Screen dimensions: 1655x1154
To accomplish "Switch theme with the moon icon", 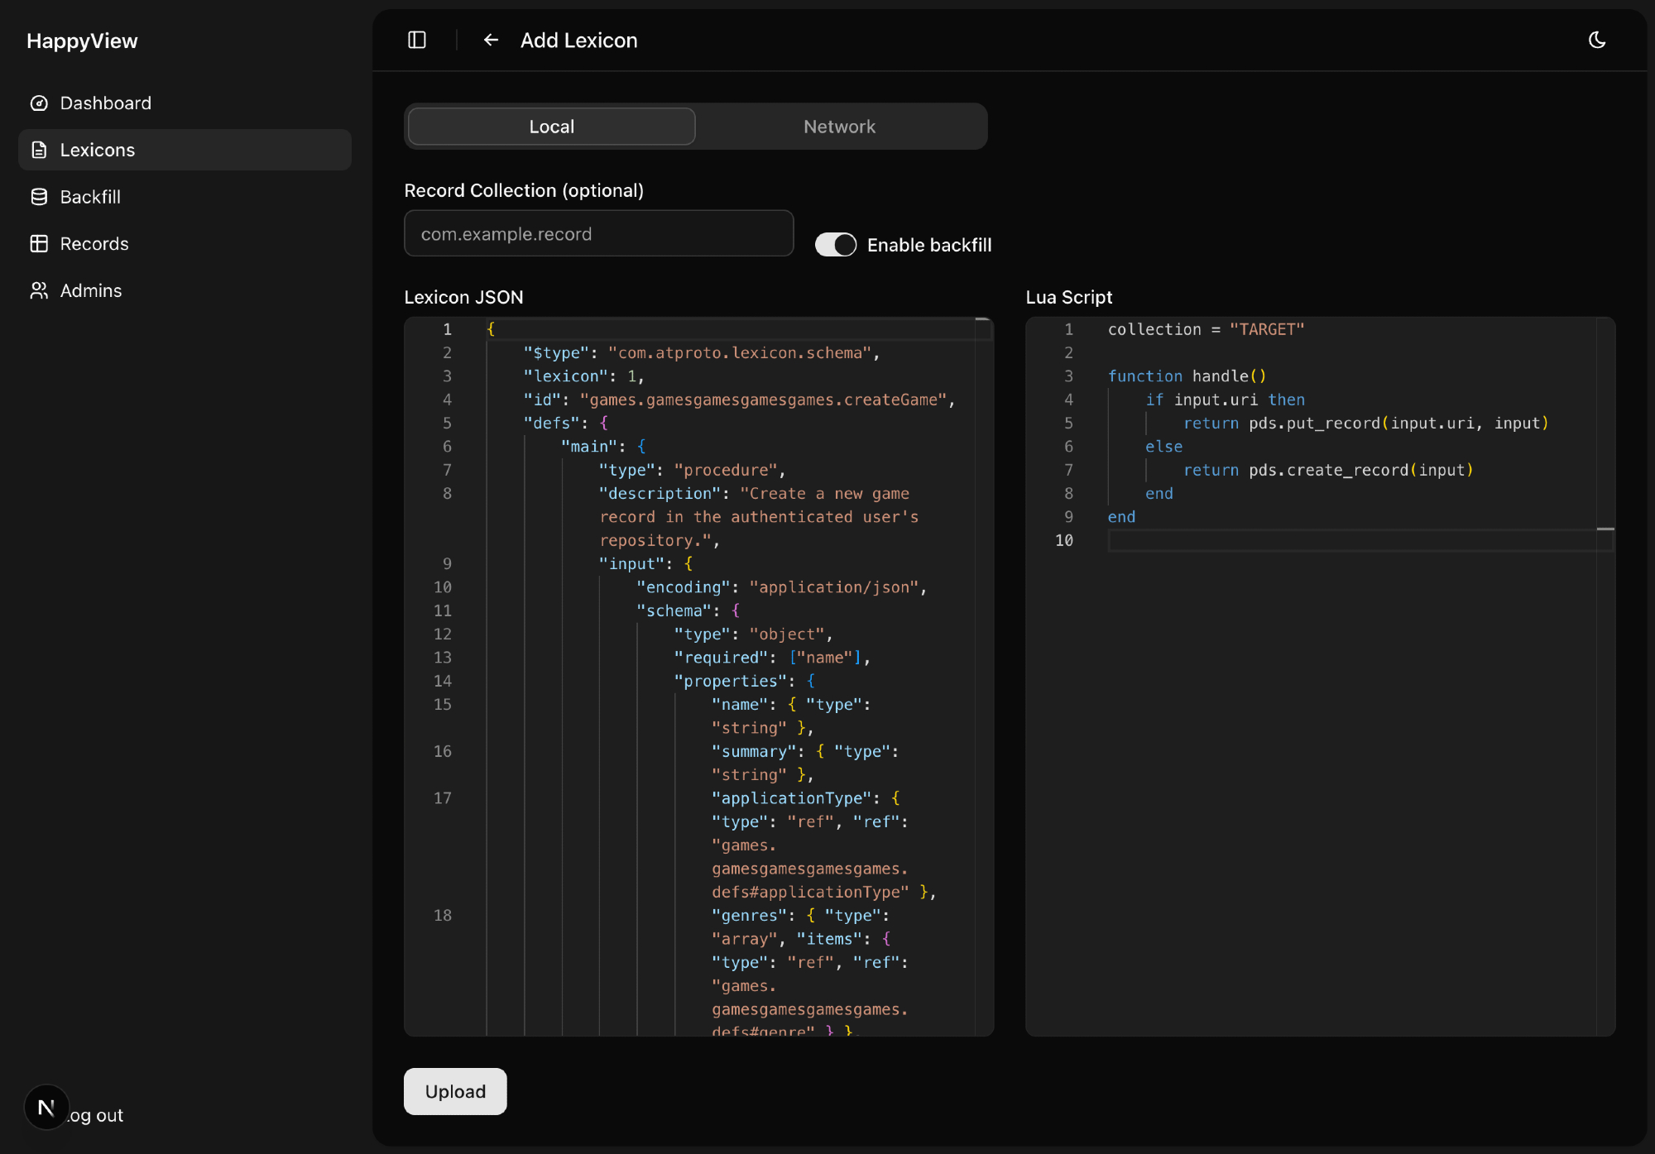I will pos(1596,40).
